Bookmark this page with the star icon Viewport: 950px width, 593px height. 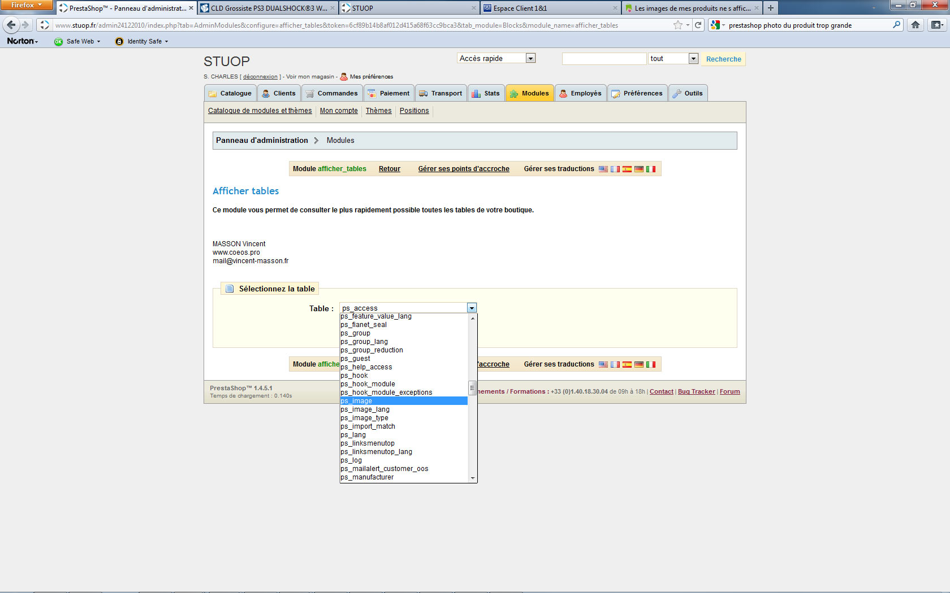click(677, 25)
